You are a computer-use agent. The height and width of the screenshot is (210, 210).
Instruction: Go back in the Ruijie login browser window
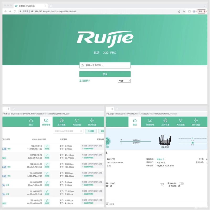click(x=6, y=11)
